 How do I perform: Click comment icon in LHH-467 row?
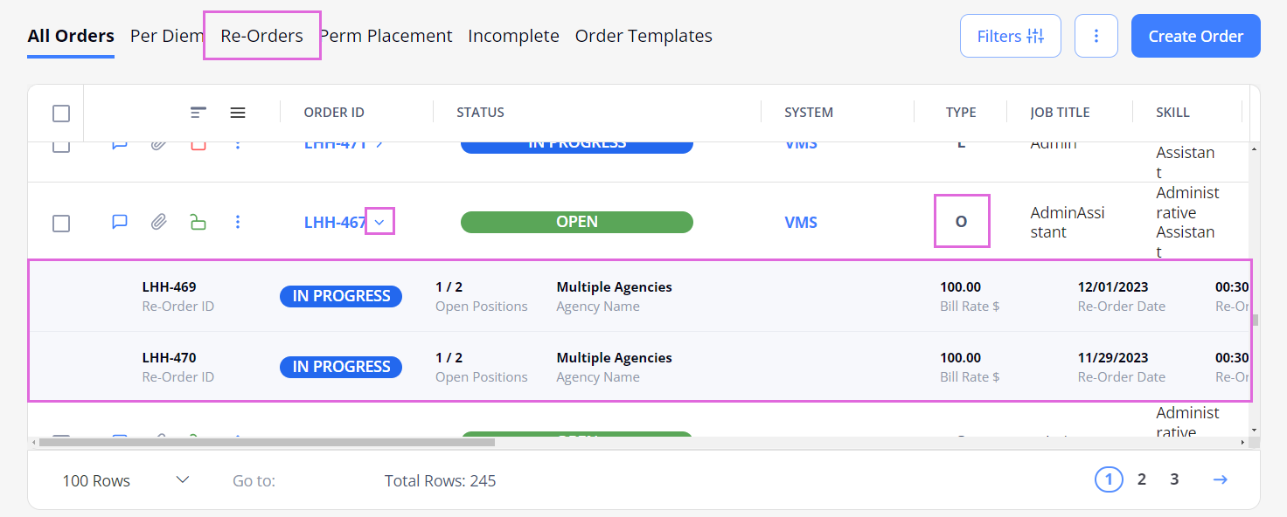point(120,223)
